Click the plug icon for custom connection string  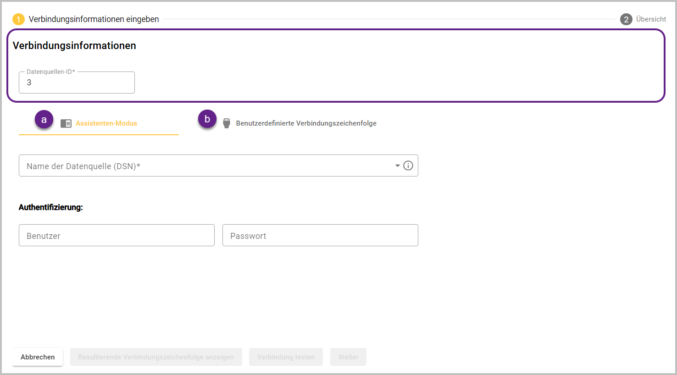click(x=227, y=123)
